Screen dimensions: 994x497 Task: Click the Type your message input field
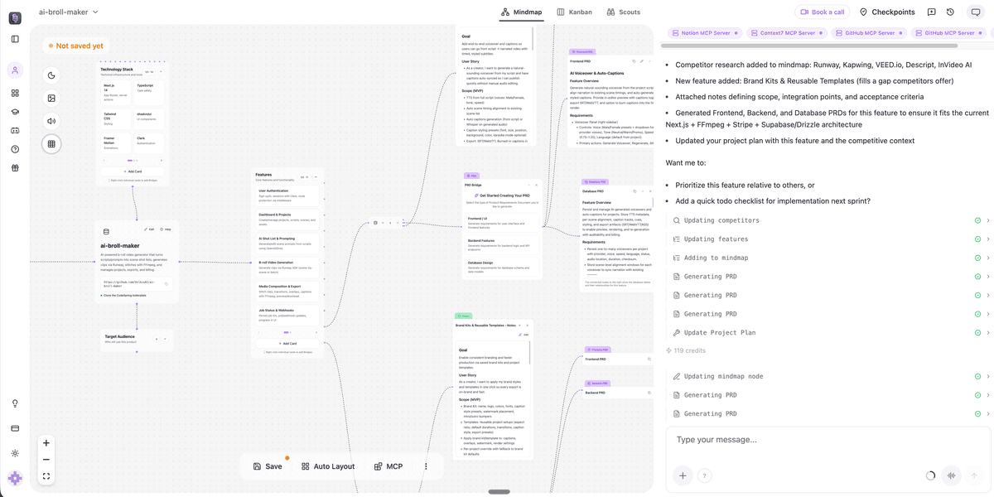point(787,440)
